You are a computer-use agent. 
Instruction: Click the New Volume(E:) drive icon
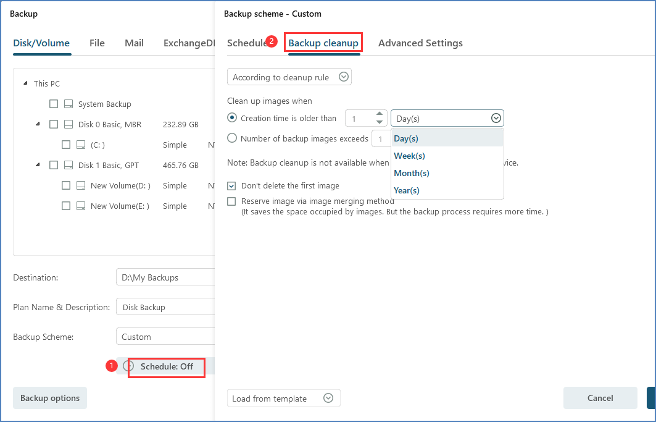coord(81,206)
